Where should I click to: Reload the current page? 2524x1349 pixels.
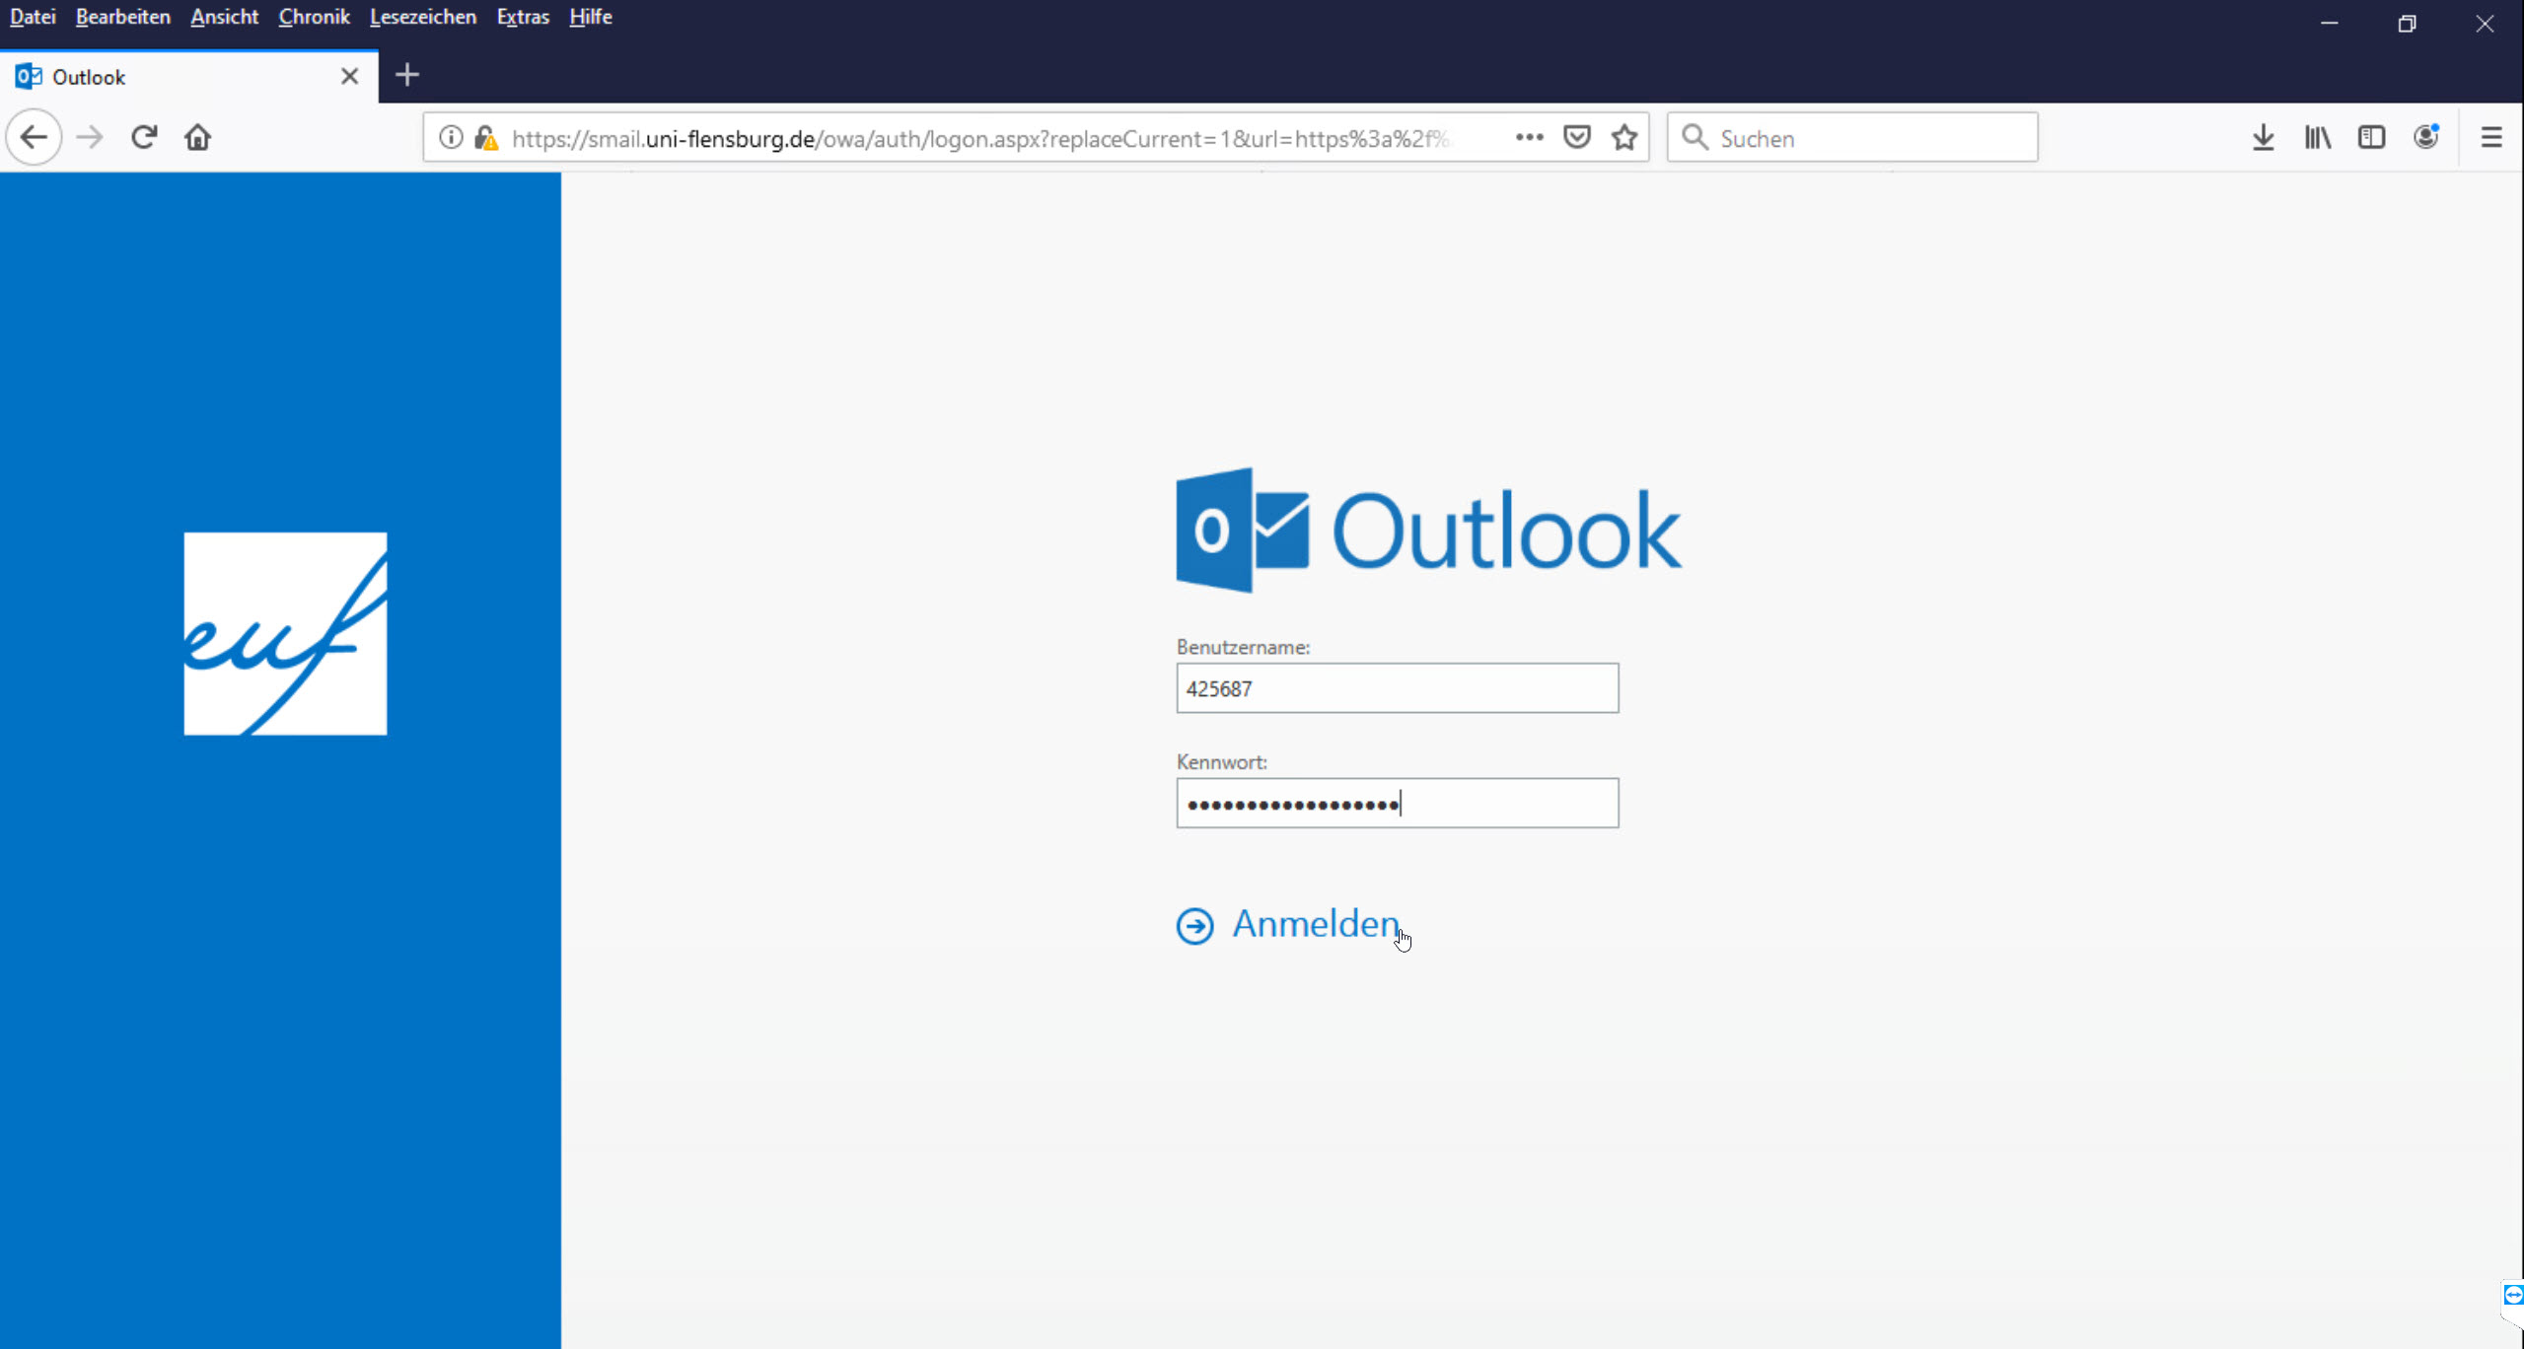(x=144, y=137)
